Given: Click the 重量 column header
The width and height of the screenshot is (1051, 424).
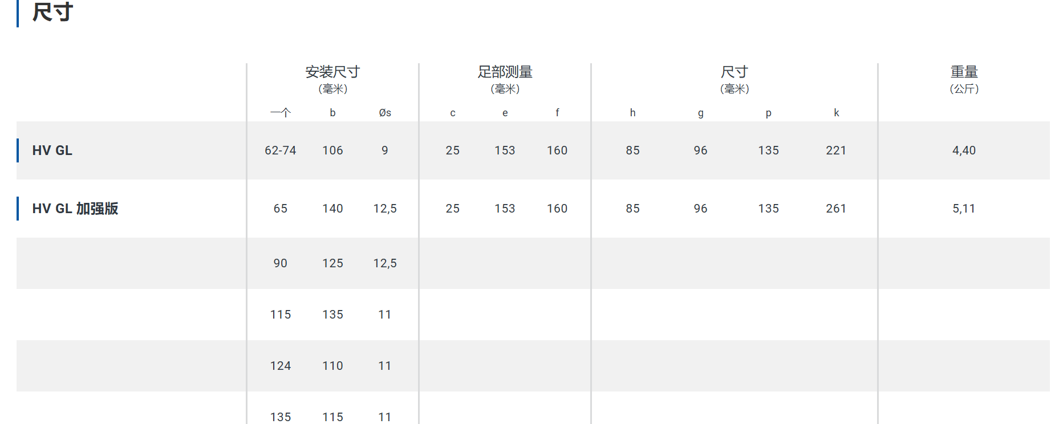Looking at the screenshot, I should [x=964, y=72].
